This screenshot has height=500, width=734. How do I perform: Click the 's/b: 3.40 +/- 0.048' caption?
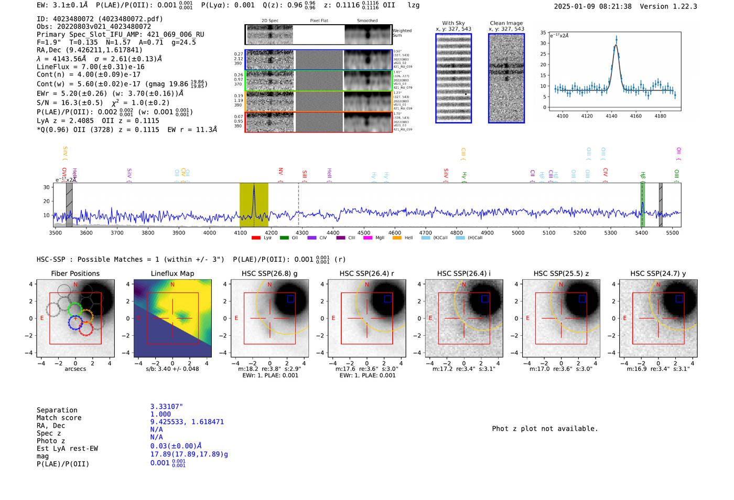pyautogui.click(x=172, y=369)
